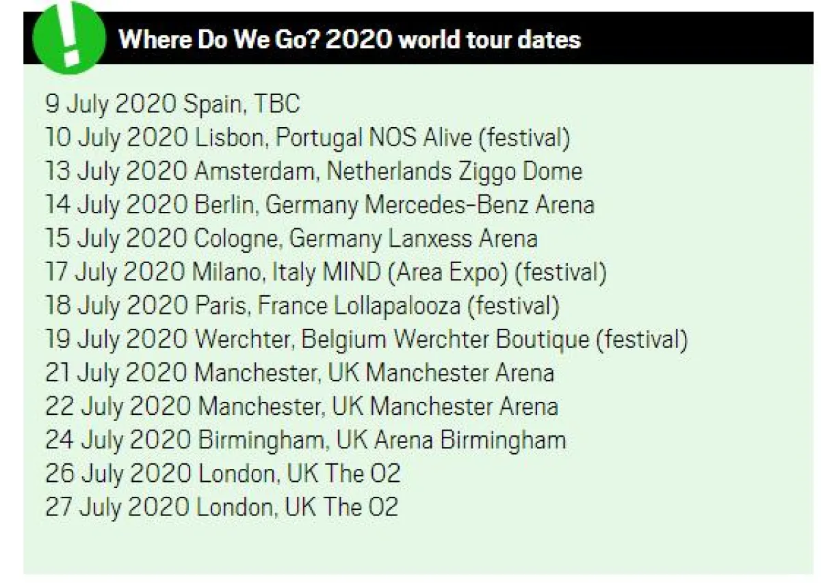Image resolution: width=821 pixels, height=583 pixels.
Task: Click the Lisbon NOS Alive festival entry
Action: tap(307, 137)
